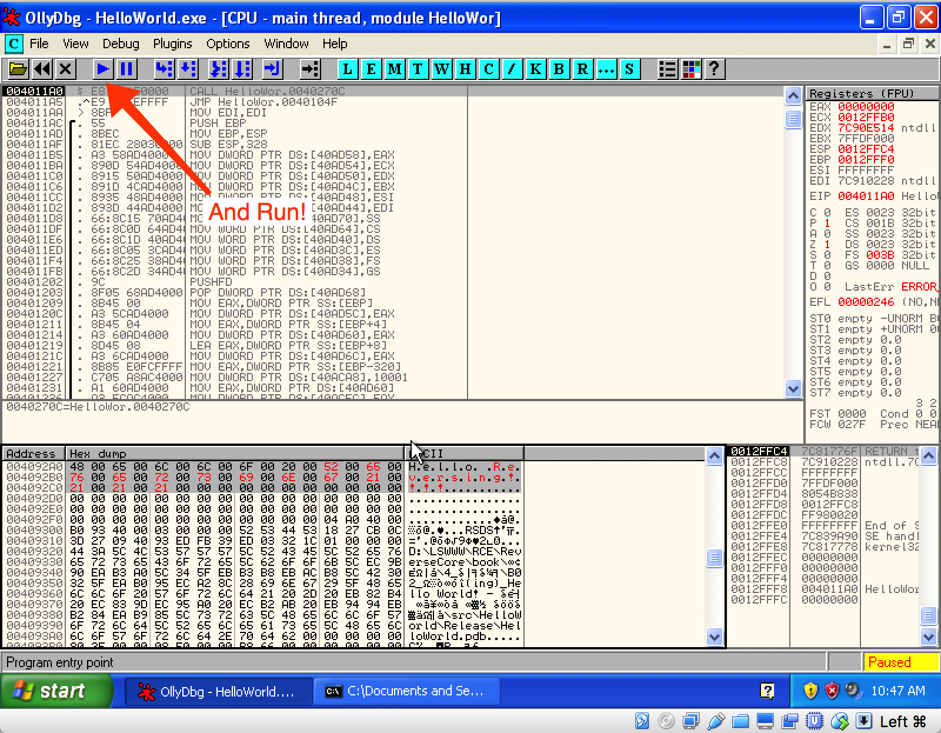Click the Windows start button
Viewport: 941px width, 733px height.
56,691
